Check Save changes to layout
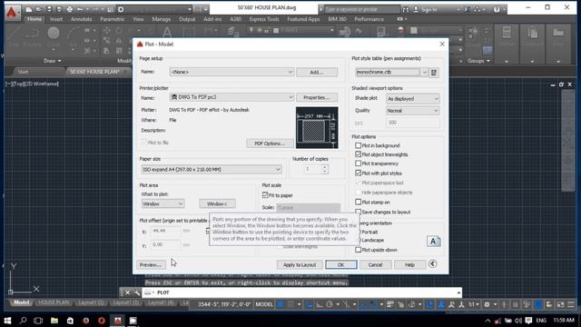Image resolution: width=581 pixels, height=327 pixels. (x=358, y=212)
